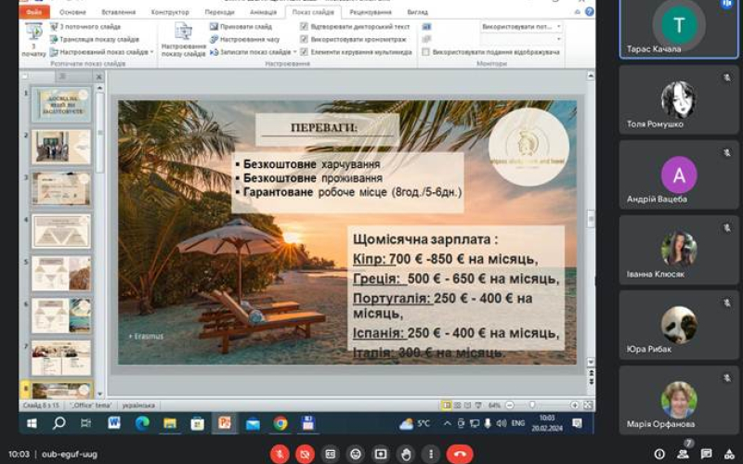This screenshot has height=464, width=743.
Task: Click the Normal view status bar icon
Action: 447,406
